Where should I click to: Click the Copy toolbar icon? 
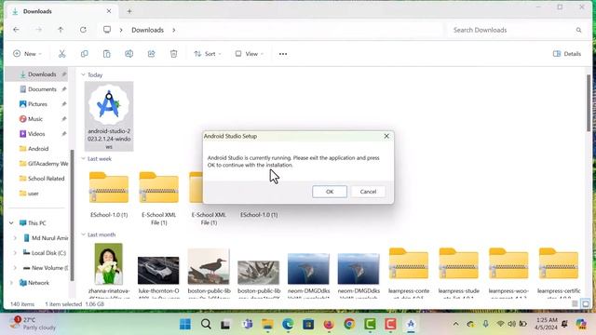tap(85, 54)
